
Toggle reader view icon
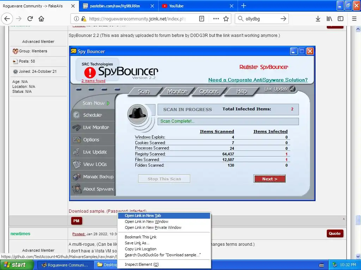pyautogui.click(x=201, y=19)
